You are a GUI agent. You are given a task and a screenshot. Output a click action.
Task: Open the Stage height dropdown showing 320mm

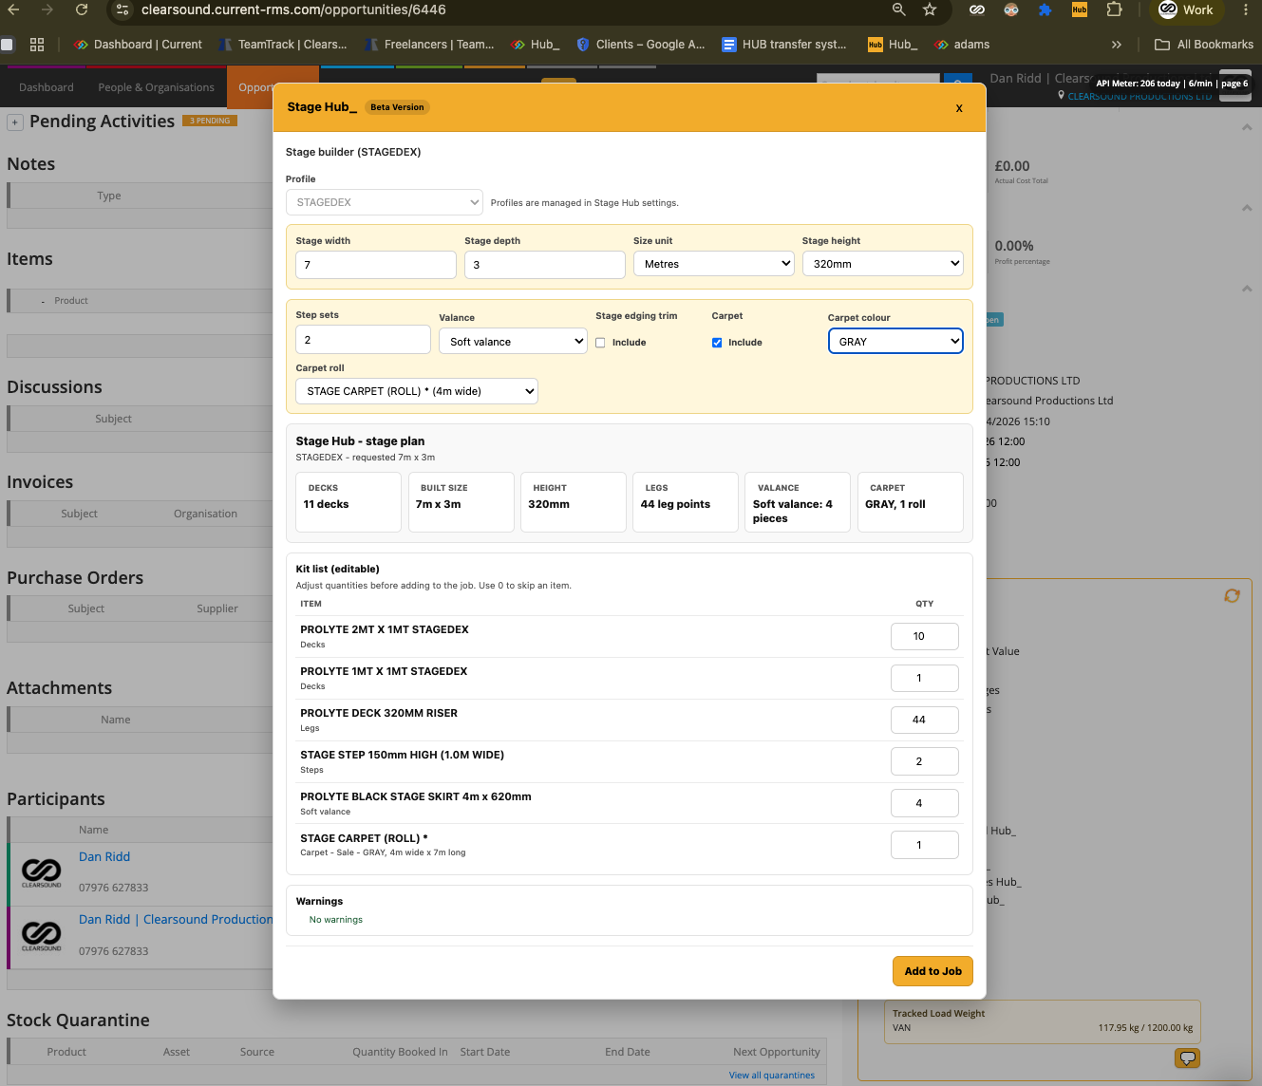click(x=883, y=264)
